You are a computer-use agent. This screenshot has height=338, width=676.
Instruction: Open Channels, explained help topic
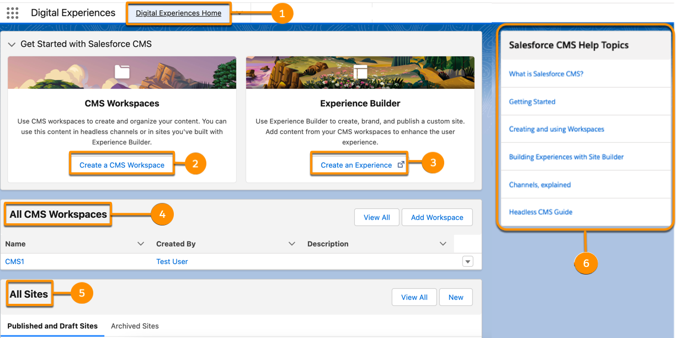pyautogui.click(x=540, y=185)
